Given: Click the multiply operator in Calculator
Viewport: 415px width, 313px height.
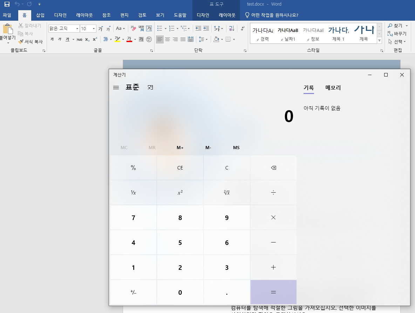Looking at the screenshot, I should pos(273,217).
